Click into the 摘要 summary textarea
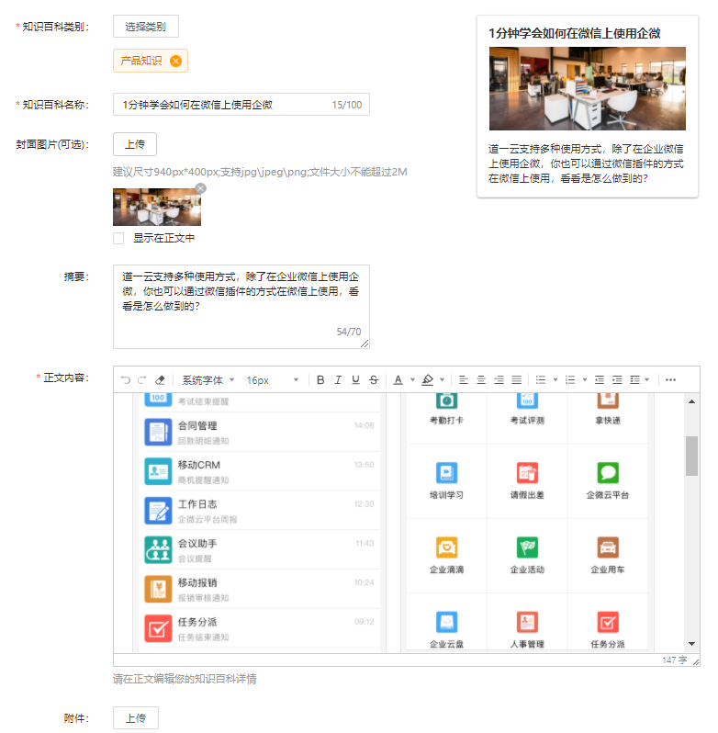This screenshot has height=733, width=718. pos(241,307)
